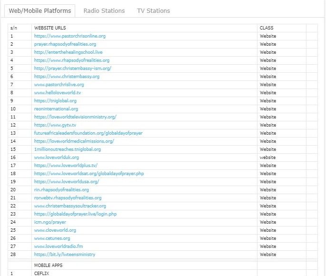Open the reoninternational.org link
The height and width of the screenshot is (276, 326).
[56, 109]
